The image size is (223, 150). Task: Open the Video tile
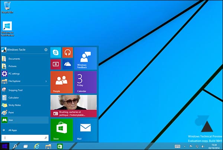pyautogui.click(x=56, y=64)
